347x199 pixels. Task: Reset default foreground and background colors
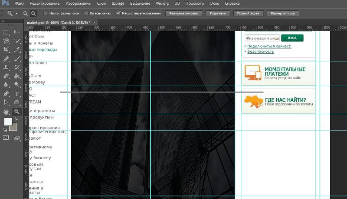coord(5,130)
